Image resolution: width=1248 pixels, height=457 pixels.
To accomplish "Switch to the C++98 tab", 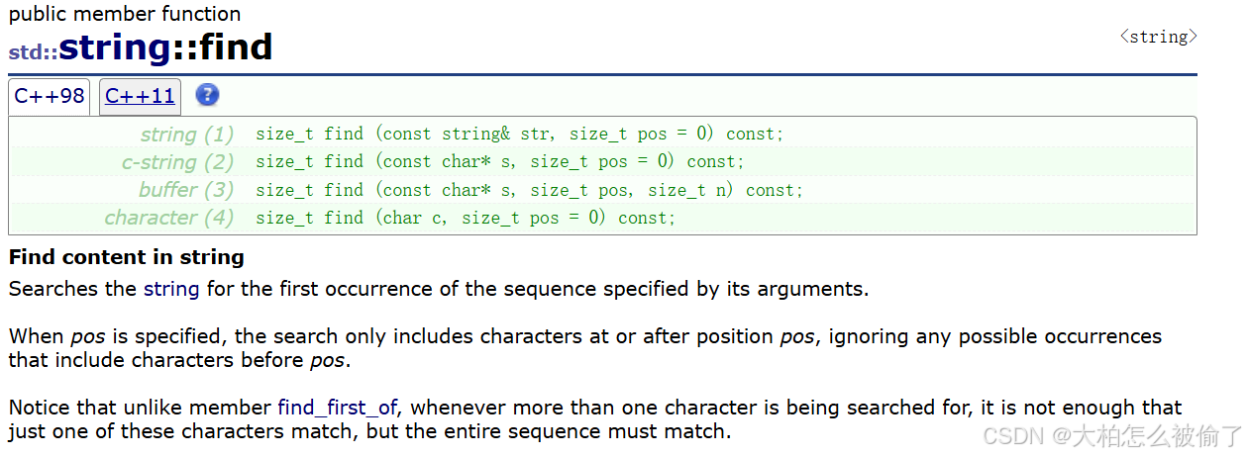I will pyautogui.click(x=50, y=96).
